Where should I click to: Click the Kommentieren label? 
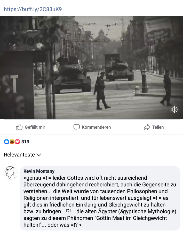pos(96,127)
